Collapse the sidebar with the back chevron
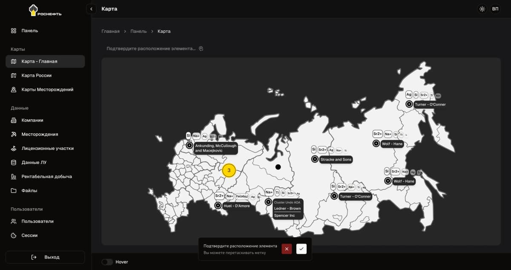Viewport: 511px width, 270px height. click(x=91, y=9)
